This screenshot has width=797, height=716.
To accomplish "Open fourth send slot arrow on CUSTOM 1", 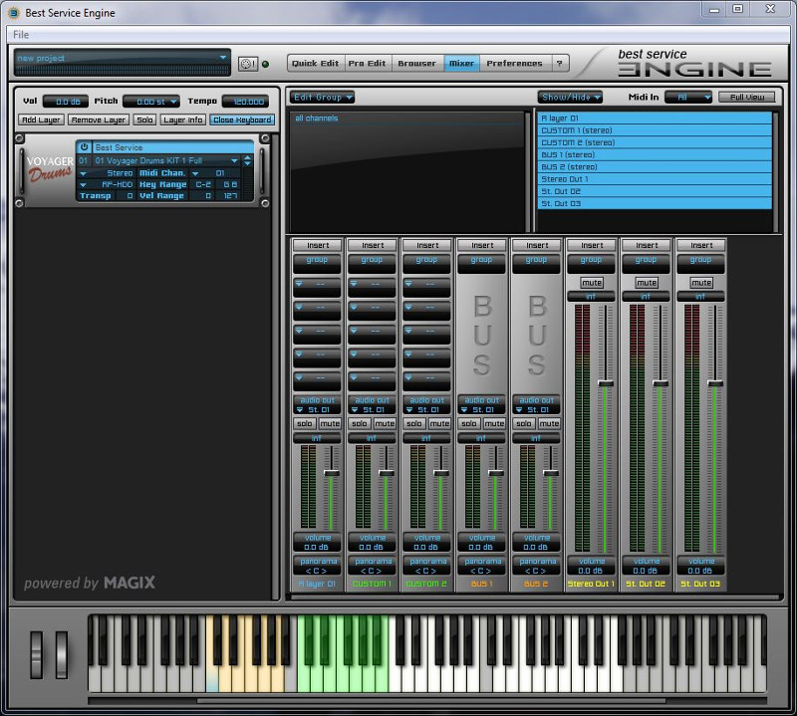I will point(354,354).
